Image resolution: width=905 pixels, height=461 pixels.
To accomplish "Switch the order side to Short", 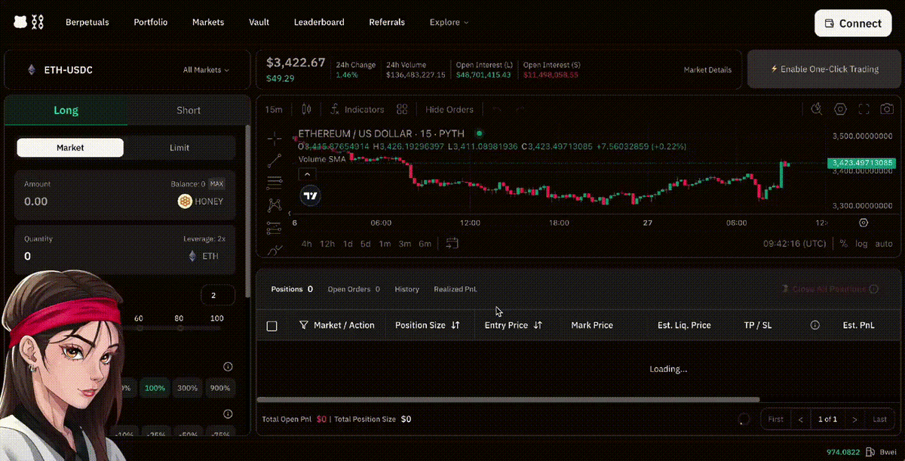I will tap(189, 110).
